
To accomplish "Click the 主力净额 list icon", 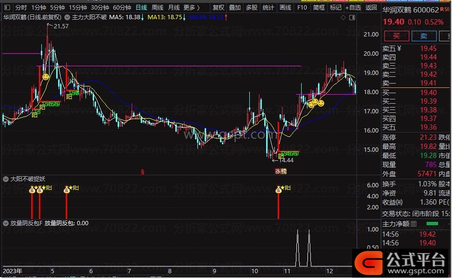I will pyautogui.click(x=414, y=224).
